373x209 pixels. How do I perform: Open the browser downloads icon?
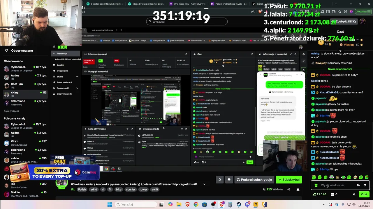[x=316, y=12]
